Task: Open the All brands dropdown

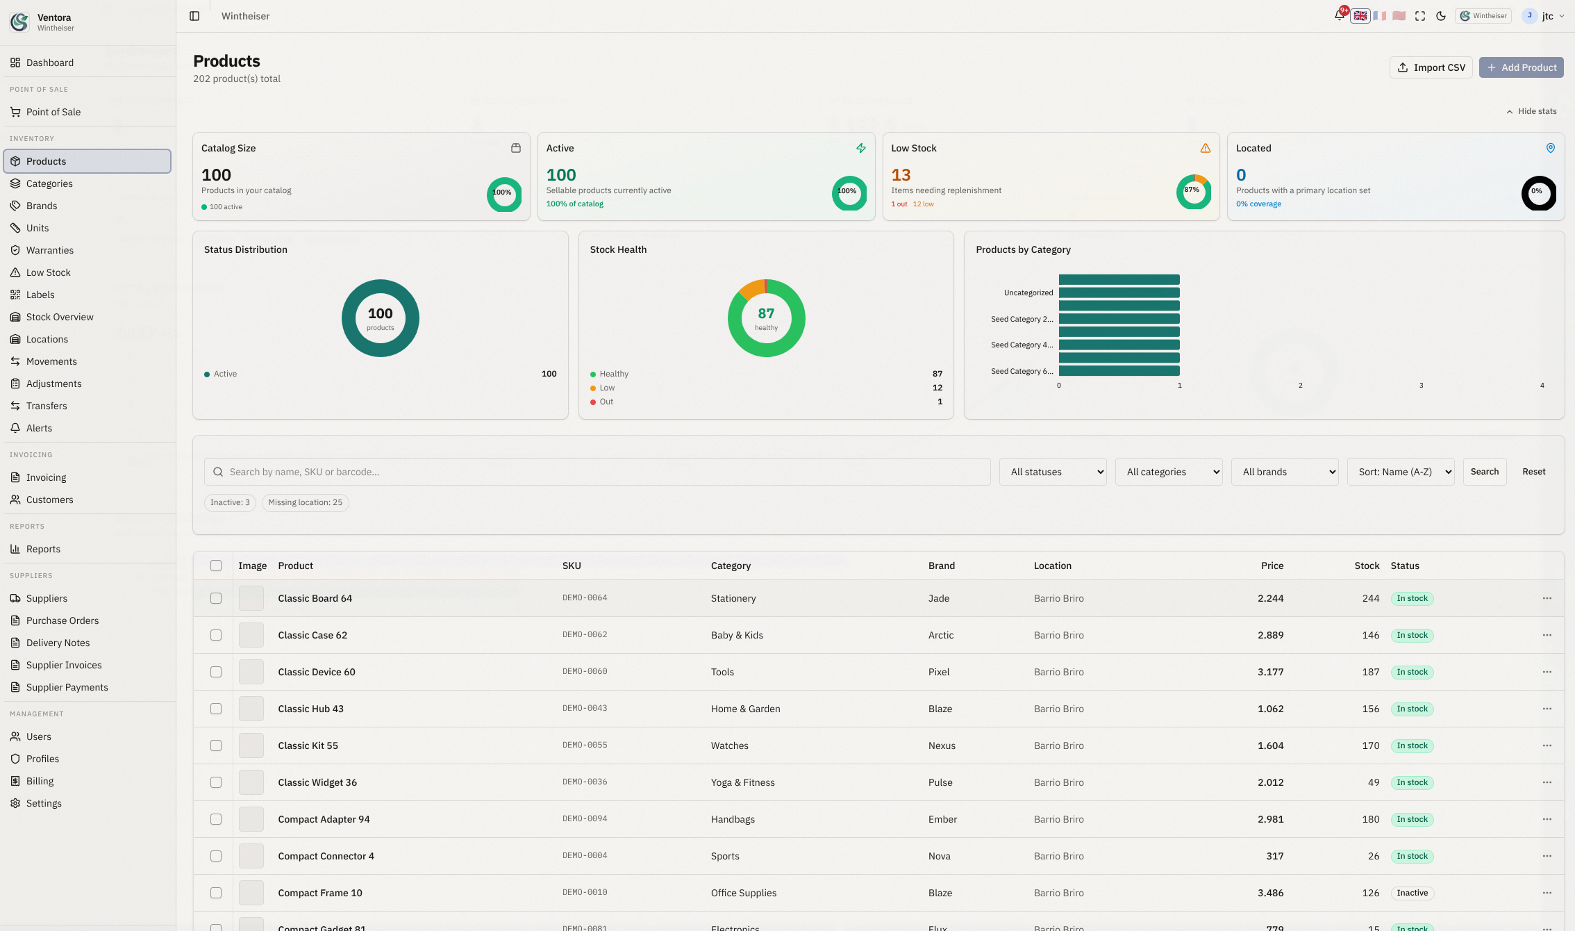Action: tap(1285, 471)
